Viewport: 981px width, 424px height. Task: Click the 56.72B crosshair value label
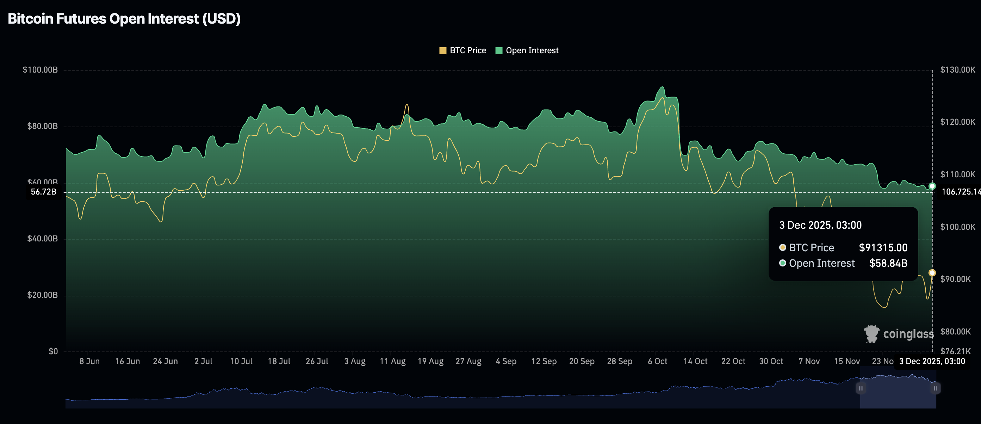[43, 192]
